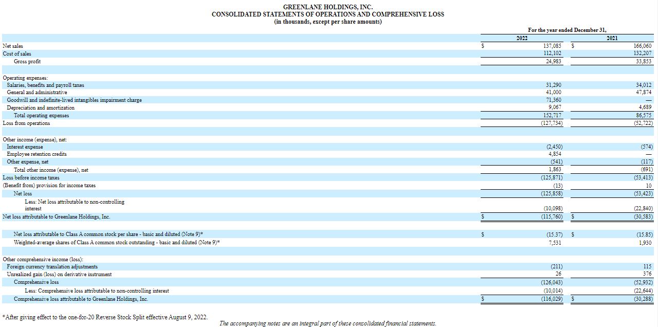Select the Loss before income taxes label
Image resolution: width=658 pixels, height=327 pixels.
pos(31,177)
